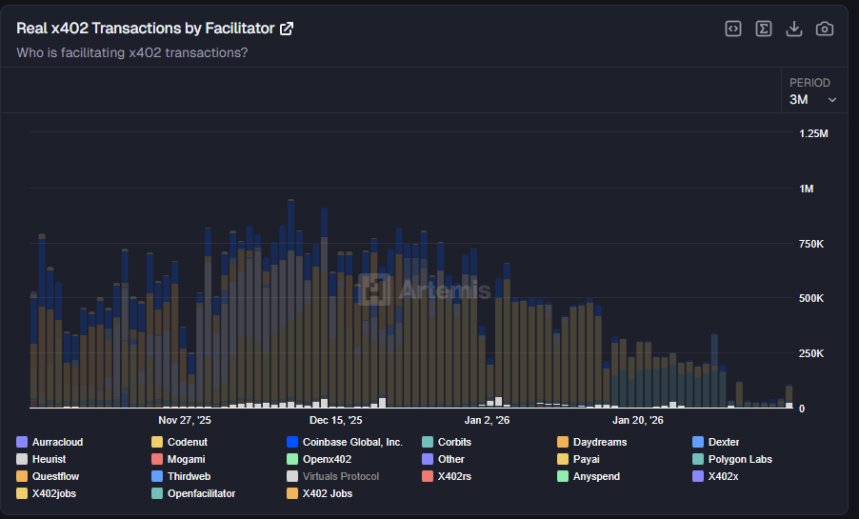859x519 pixels.
Task: Open the 3M period dropdown
Action: click(x=813, y=100)
